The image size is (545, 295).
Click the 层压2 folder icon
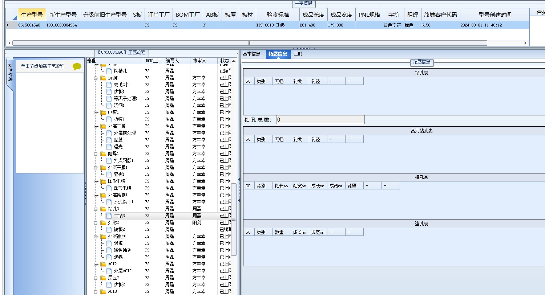pos(103,278)
